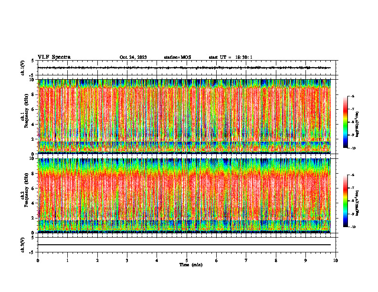Click the "-6" tick on ch.1 colorbar
Viewport: 378px width, 292px height.
353,96
